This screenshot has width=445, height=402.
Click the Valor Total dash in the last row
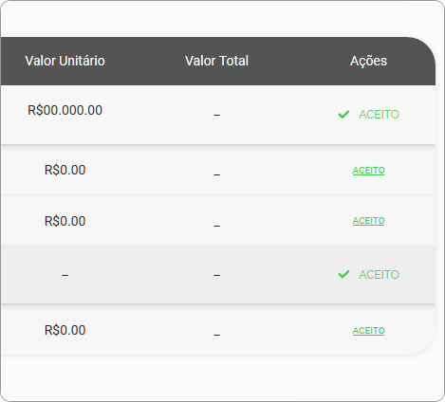pos(216,335)
